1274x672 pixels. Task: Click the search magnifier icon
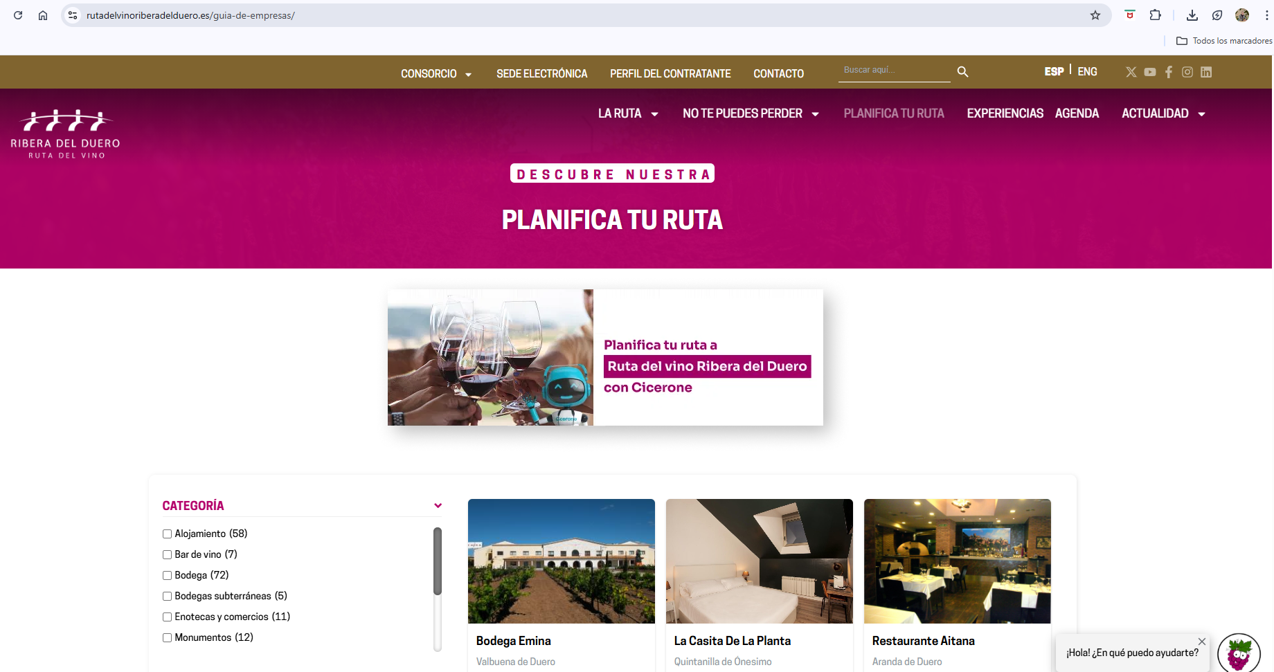point(962,72)
